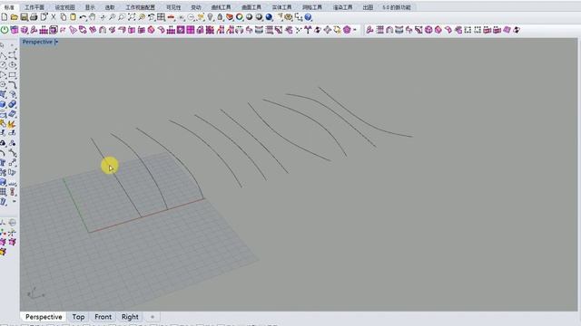Select the Front viewport tab
Image resolution: width=581 pixels, height=326 pixels.
point(103,317)
